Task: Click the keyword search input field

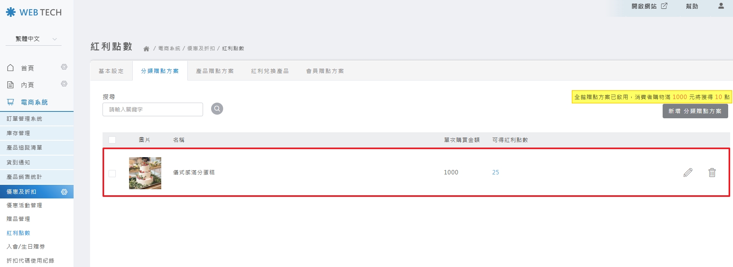Action: (x=153, y=109)
